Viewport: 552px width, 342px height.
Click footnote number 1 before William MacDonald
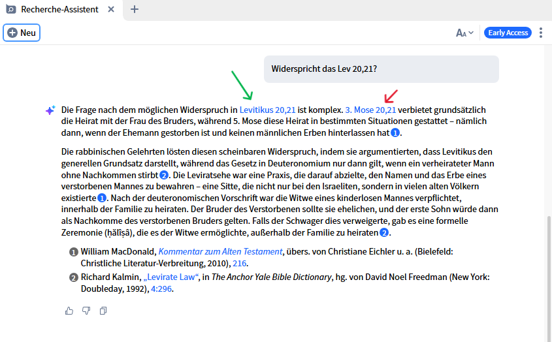point(74,252)
